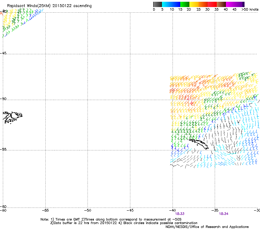Image resolution: width=260 pixels, height=229 pixels.
Task: Click the dark purple >50 knots swatch
Action: tap(243, 4)
